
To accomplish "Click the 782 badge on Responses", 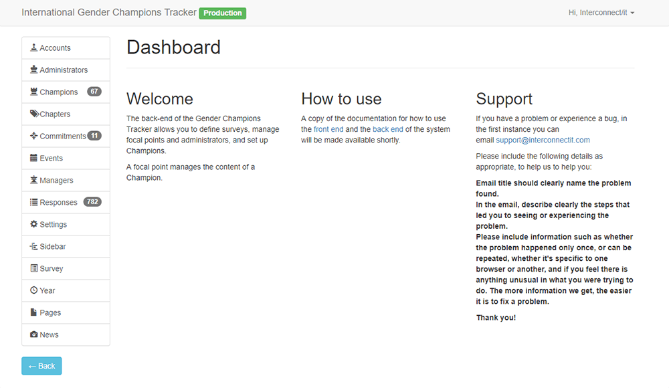I will coord(92,202).
